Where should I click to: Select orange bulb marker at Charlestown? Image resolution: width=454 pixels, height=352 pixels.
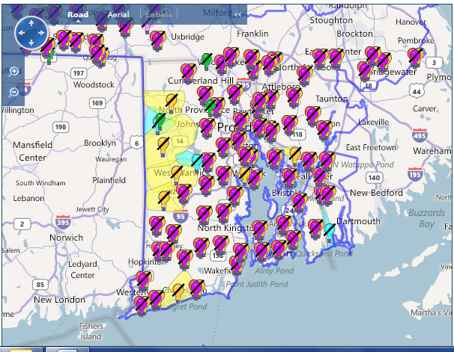(x=178, y=291)
